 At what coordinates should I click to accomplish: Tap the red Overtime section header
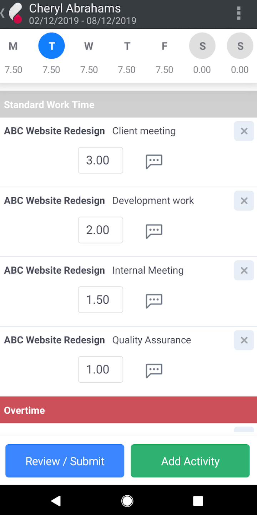[x=128, y=410]
